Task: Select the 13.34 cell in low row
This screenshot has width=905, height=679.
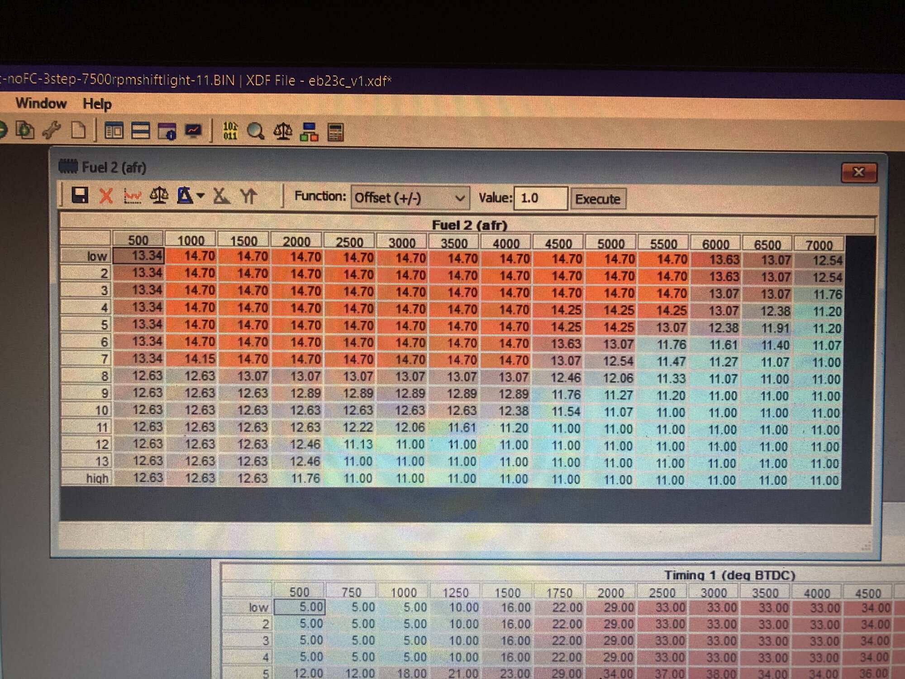Action: 139,255
